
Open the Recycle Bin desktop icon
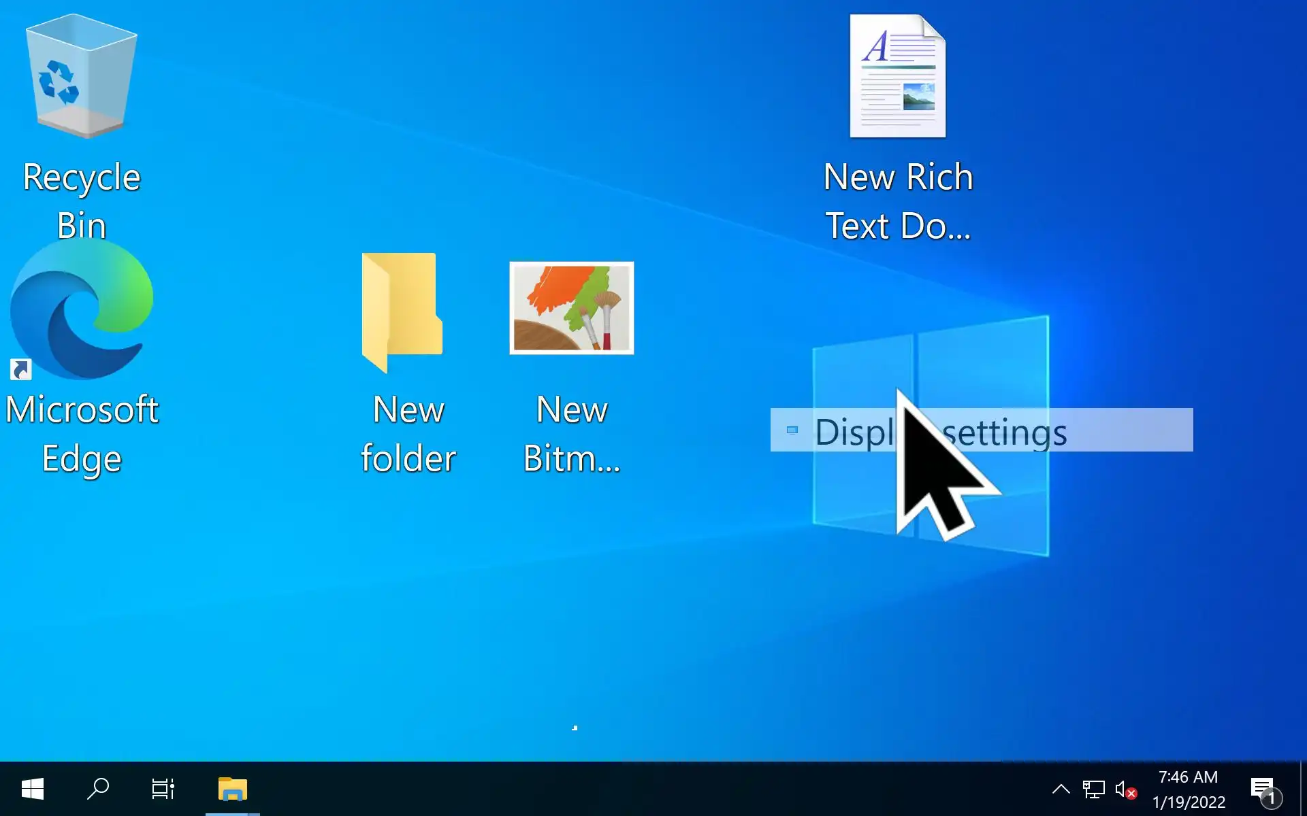(x=81, y=76)
